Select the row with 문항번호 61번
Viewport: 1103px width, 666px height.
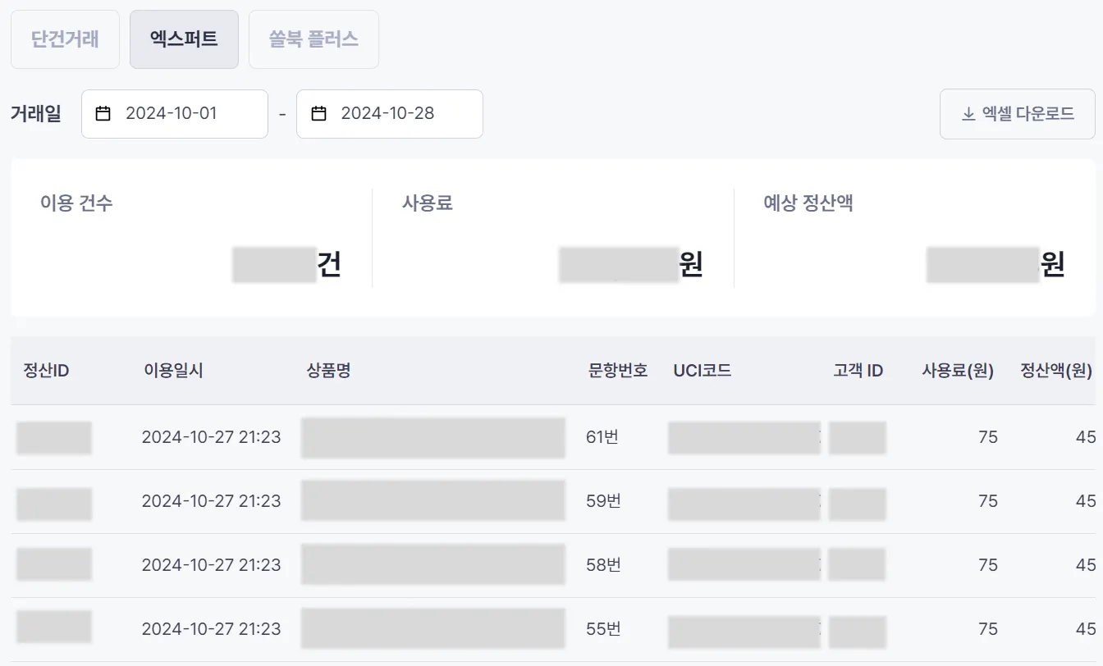click(x=602, y=437)
